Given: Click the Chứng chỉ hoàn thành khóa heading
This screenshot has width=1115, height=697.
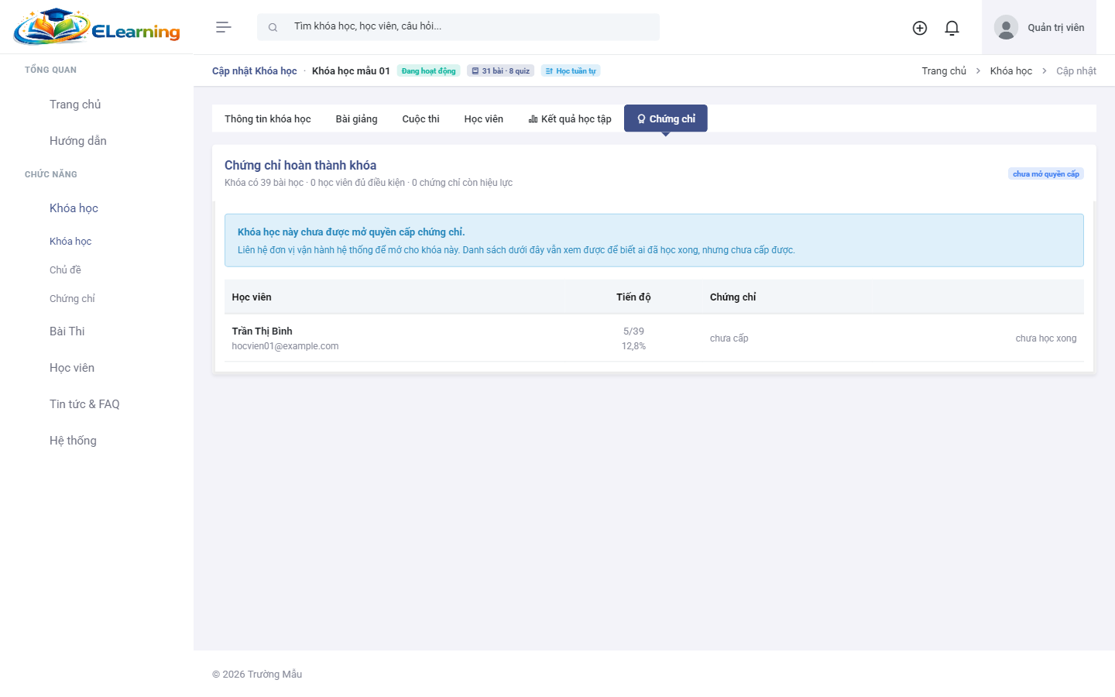Looking at the screenshot, I should tap(300, 166).
